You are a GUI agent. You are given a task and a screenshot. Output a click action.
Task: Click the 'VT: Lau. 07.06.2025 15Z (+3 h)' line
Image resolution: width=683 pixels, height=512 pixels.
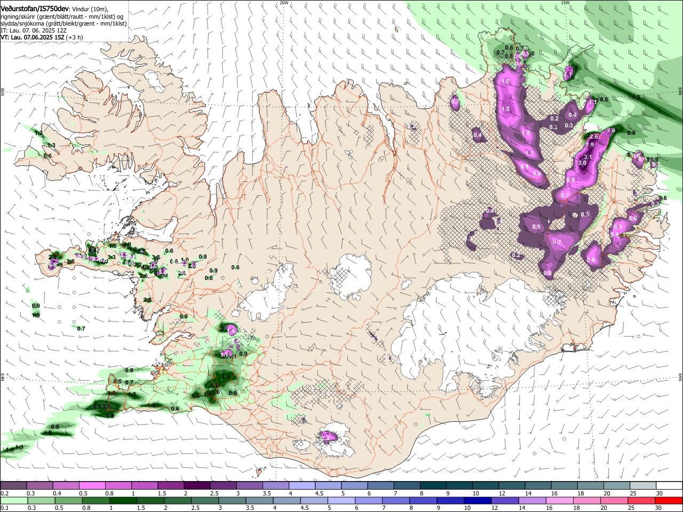[x=42, y=37]
